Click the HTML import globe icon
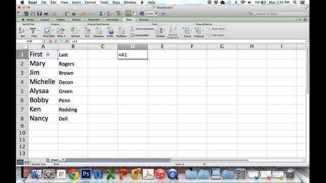 point(110,30)
